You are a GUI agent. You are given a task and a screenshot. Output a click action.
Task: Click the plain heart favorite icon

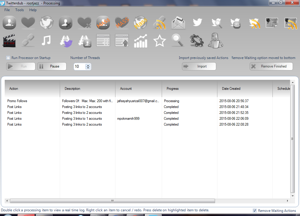click(28, 23)
